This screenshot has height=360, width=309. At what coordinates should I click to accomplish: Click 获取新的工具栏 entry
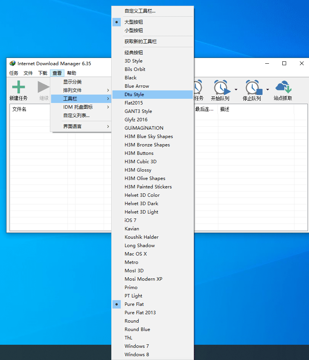point(152,42)
